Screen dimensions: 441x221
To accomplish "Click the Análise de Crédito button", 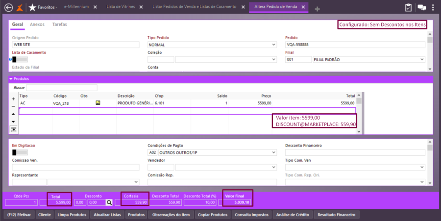I will [x=293, y=215].
